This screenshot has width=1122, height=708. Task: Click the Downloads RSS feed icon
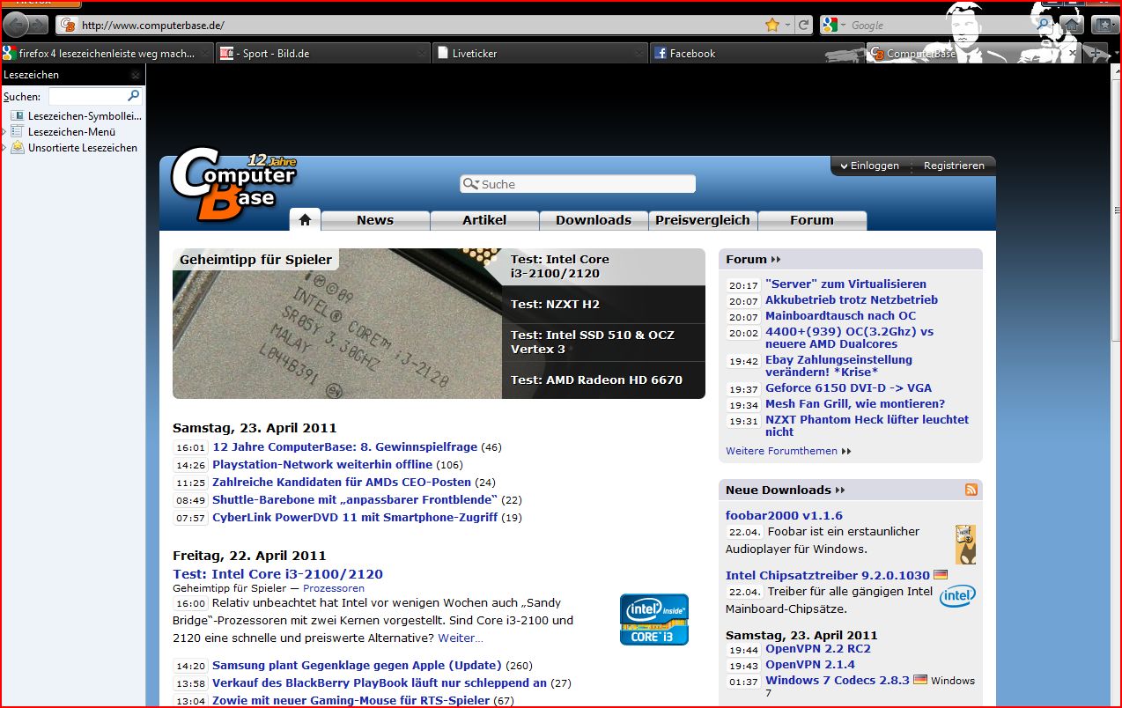[971, 490]
